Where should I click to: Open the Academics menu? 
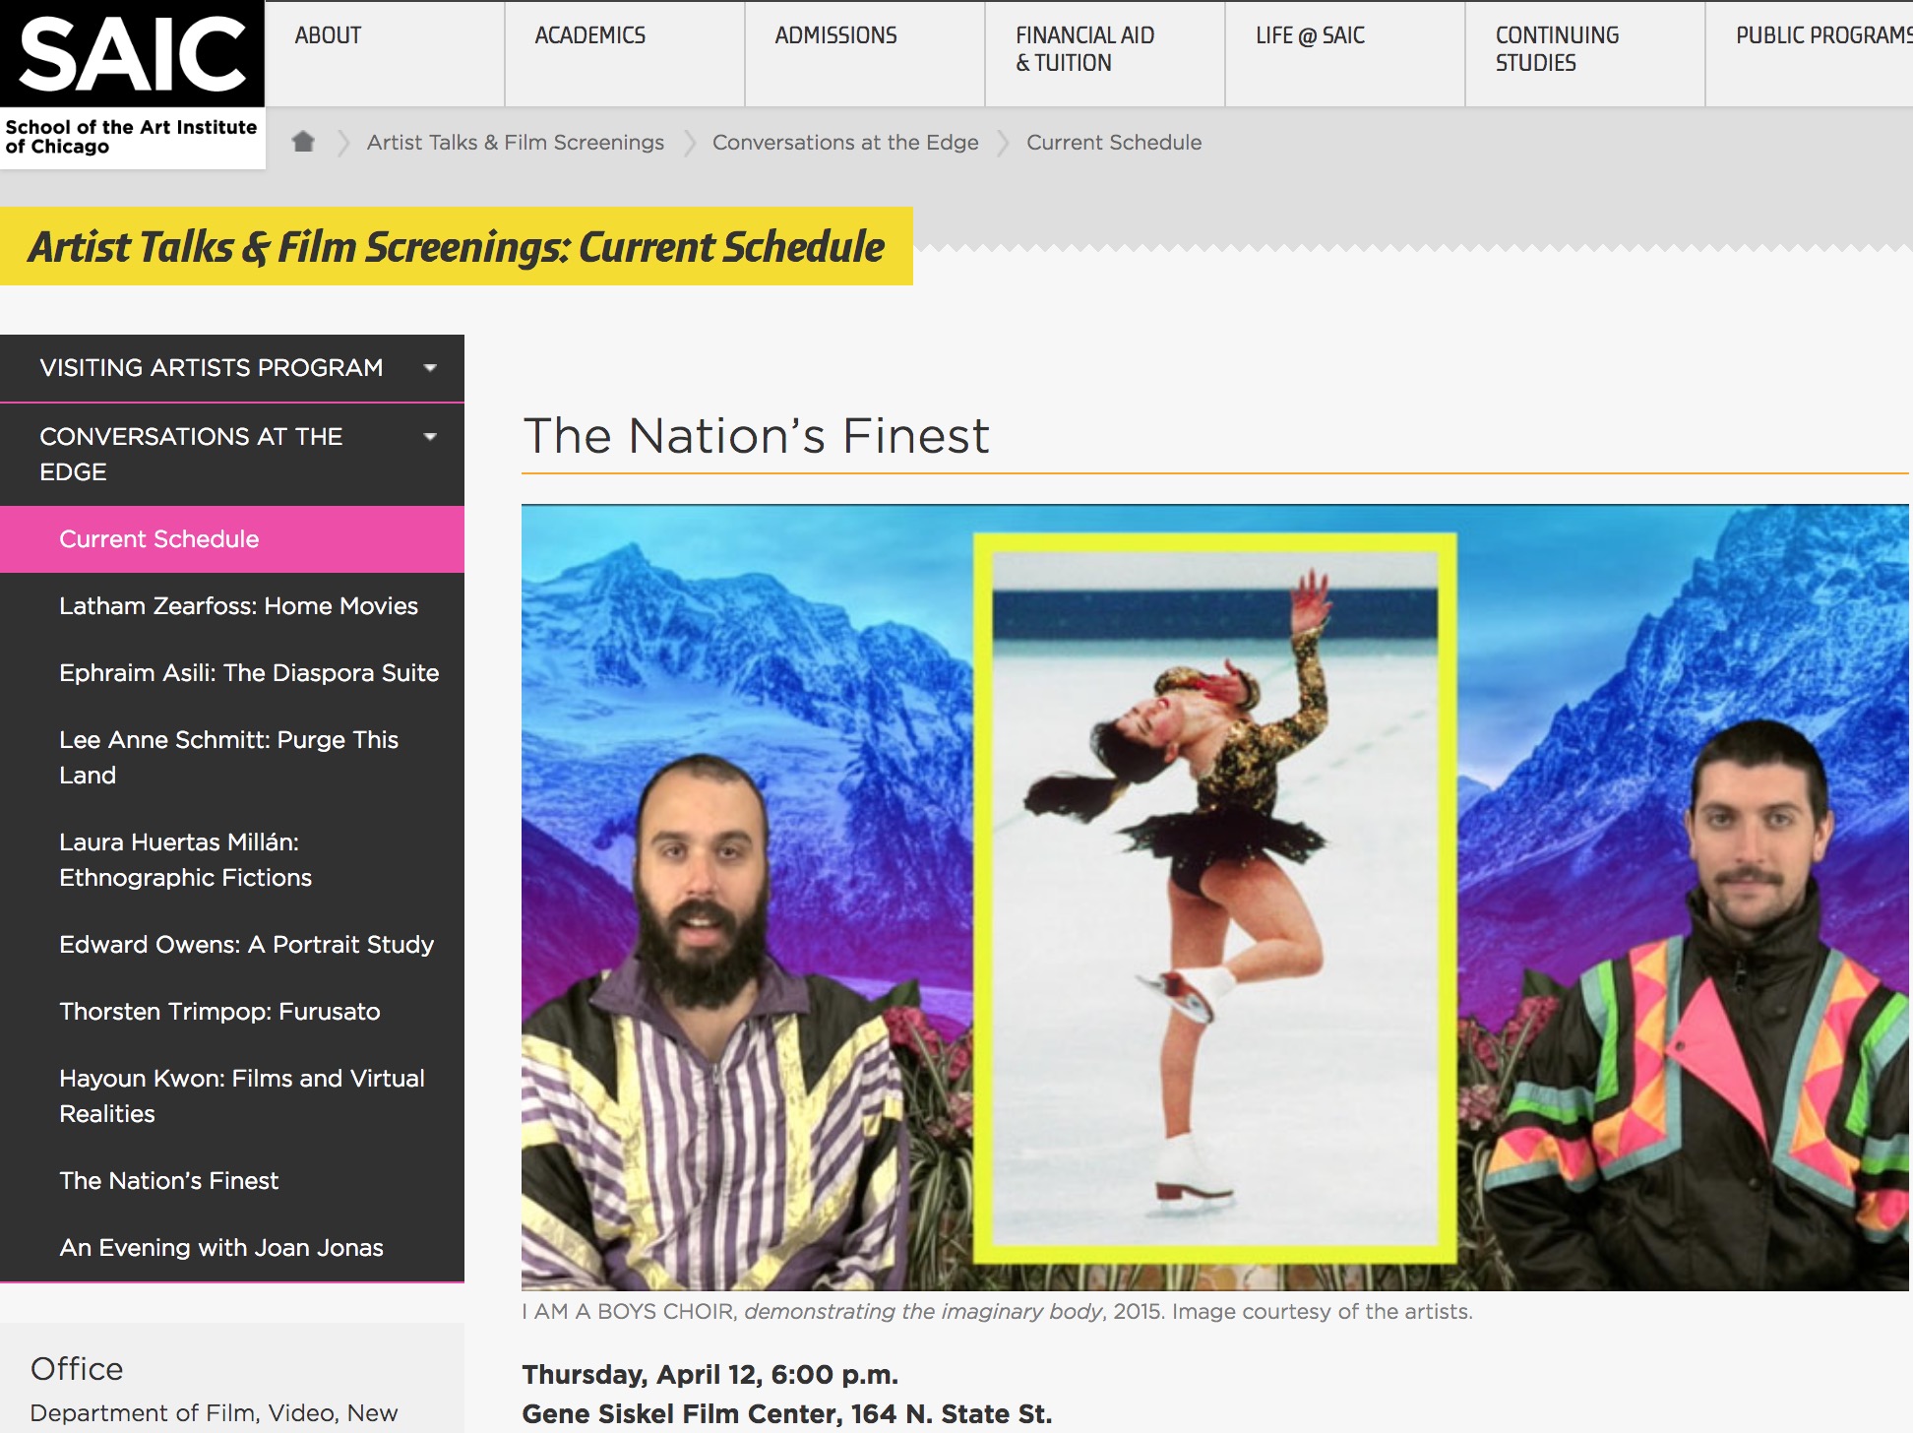click(589, 35)
